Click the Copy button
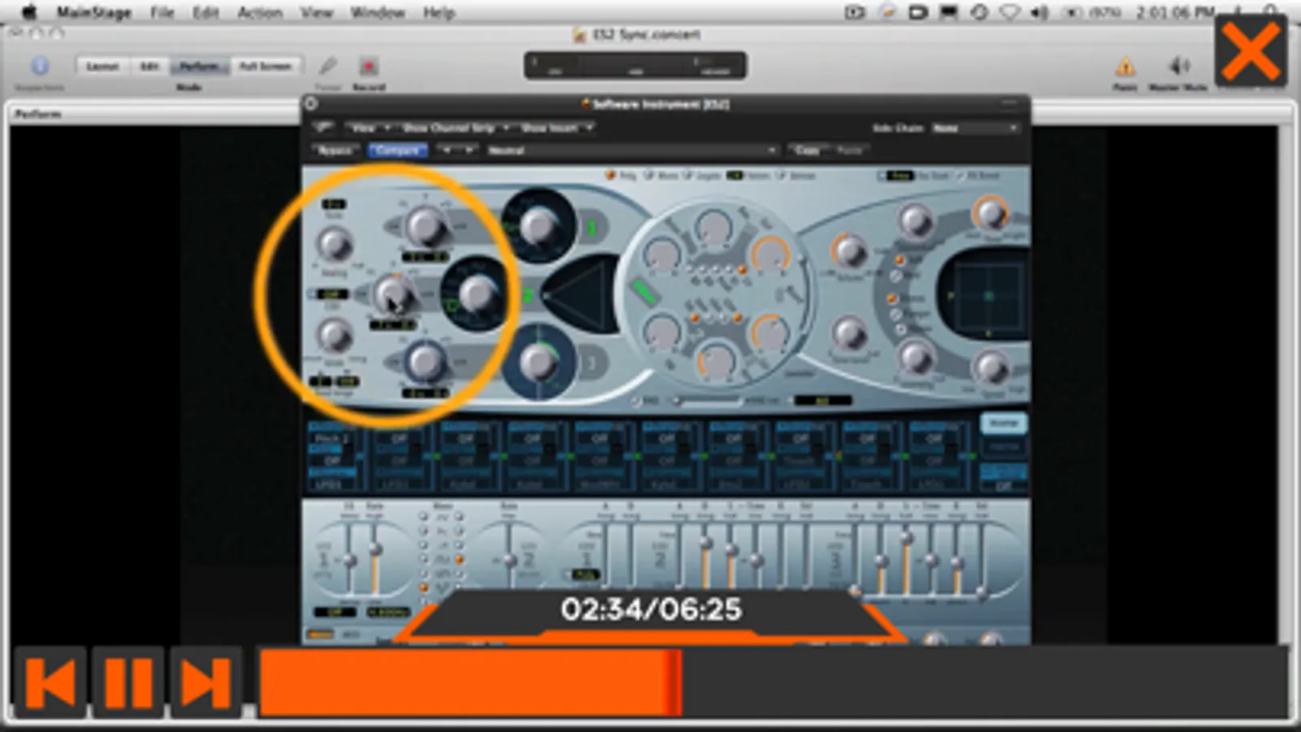The image size is (1301, 732). [x=807, y=150]
